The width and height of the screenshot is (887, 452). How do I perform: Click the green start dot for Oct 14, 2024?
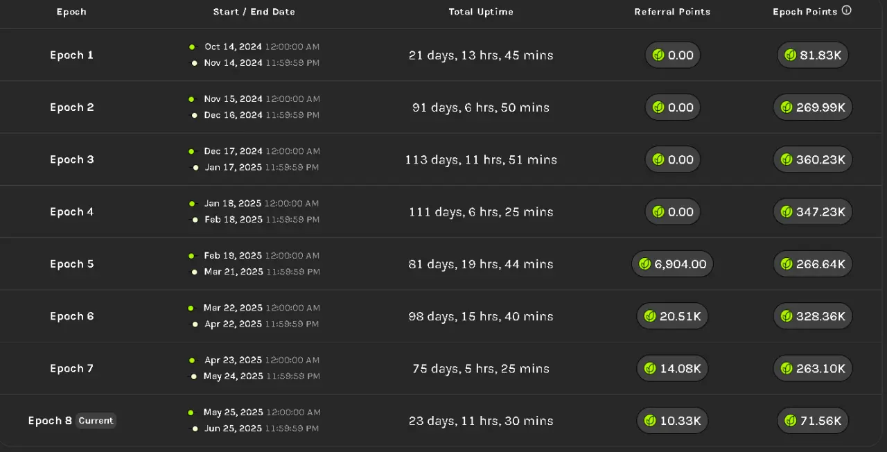pos(192,47)
